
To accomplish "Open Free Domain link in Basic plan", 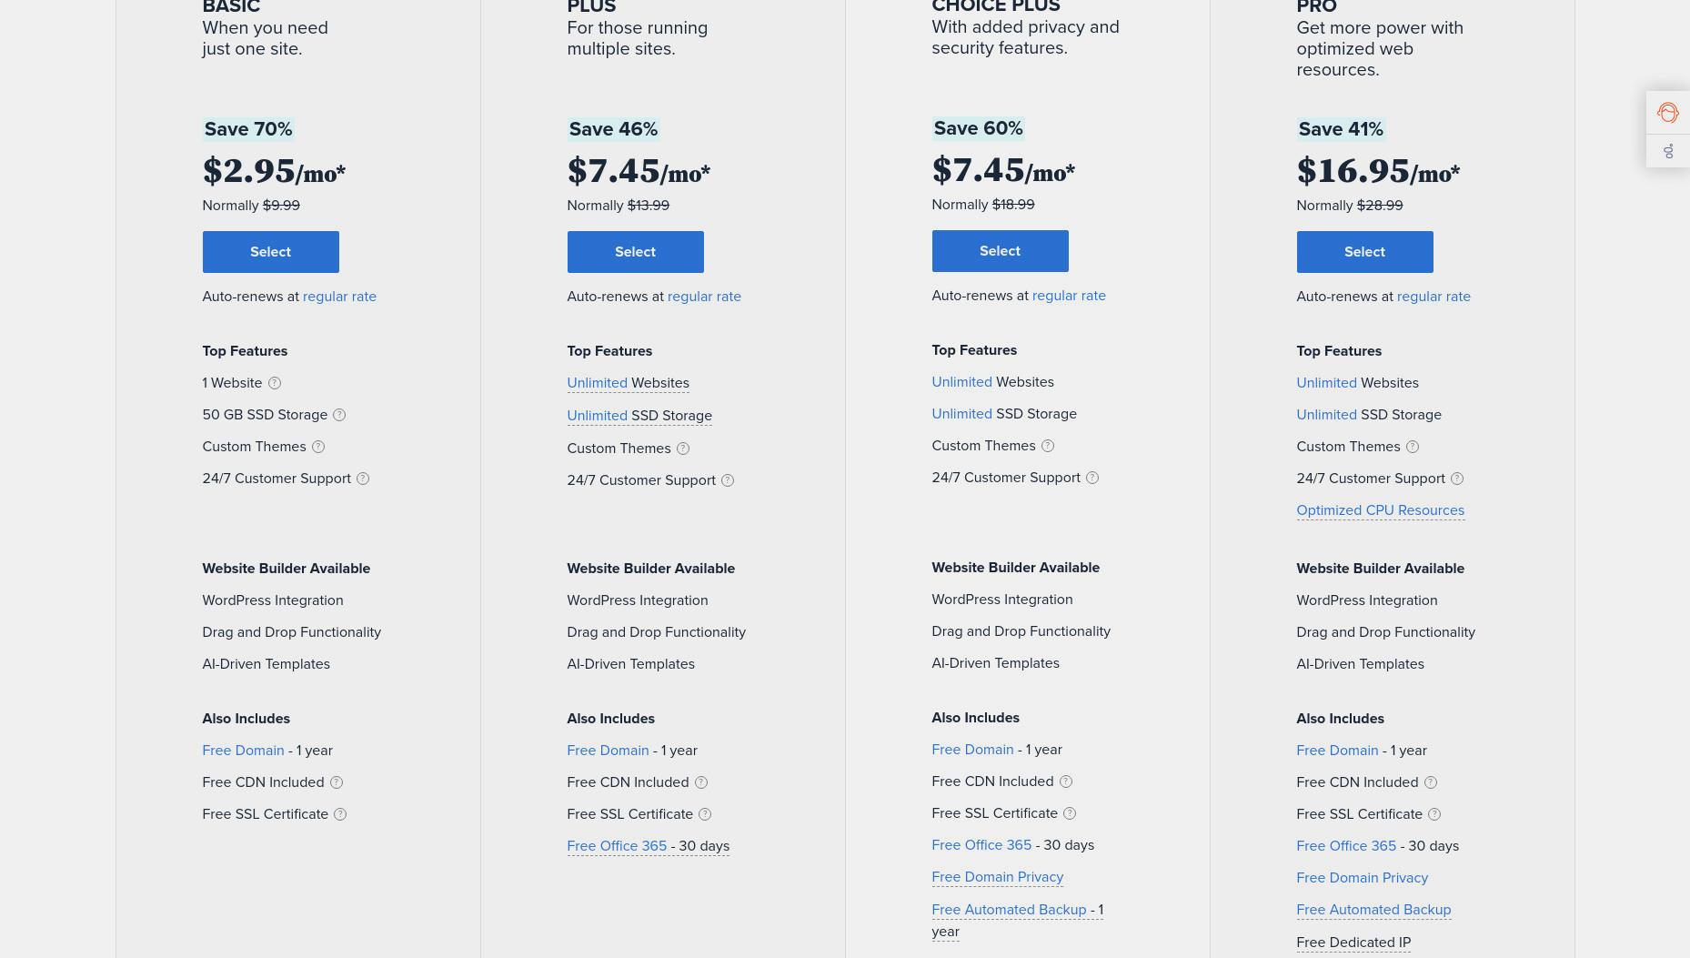I will click(243, 751).
